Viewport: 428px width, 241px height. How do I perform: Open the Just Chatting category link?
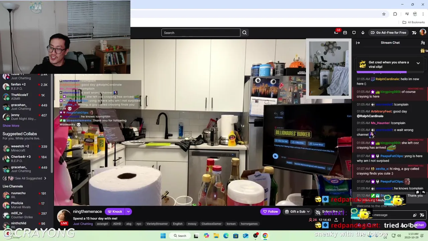coord(83,224)
